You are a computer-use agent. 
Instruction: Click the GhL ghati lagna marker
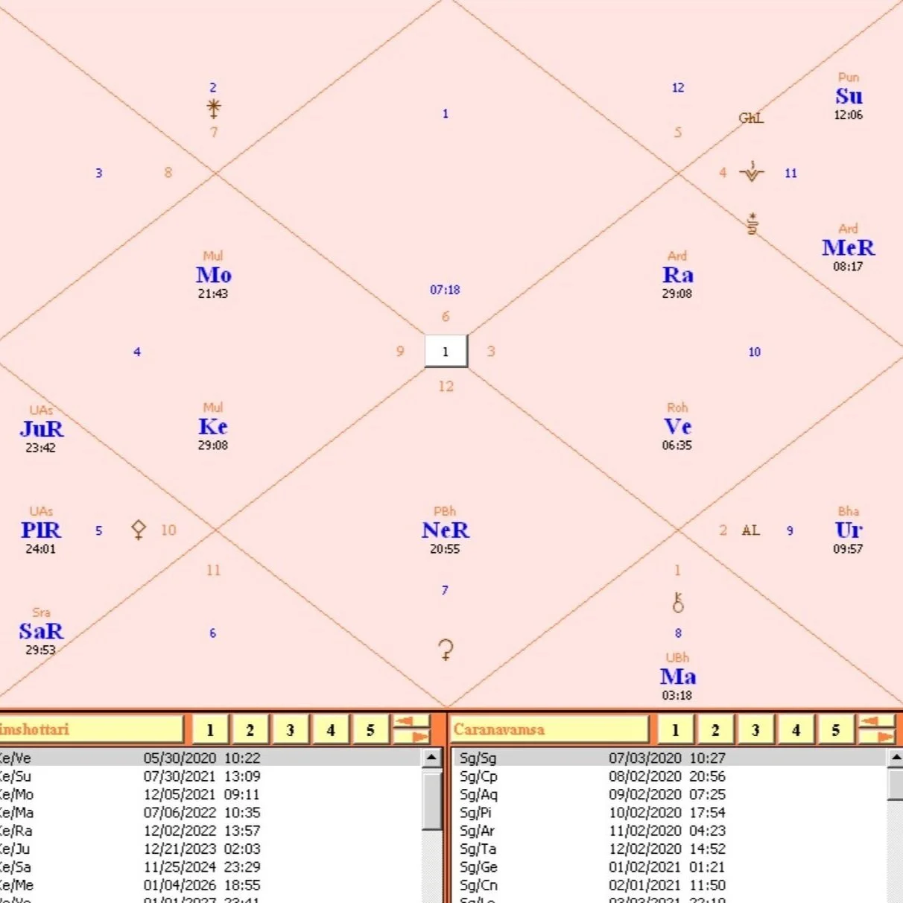[751, 118]
